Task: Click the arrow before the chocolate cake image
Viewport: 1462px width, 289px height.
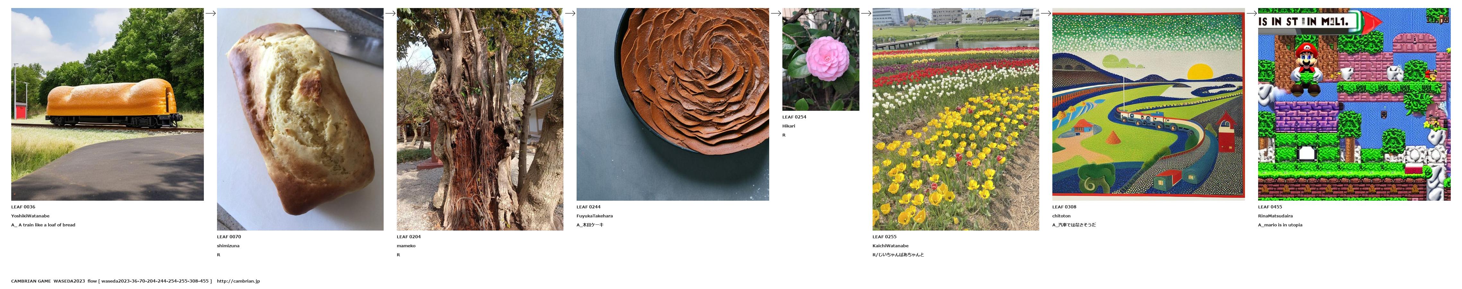Action: [570, 13]
